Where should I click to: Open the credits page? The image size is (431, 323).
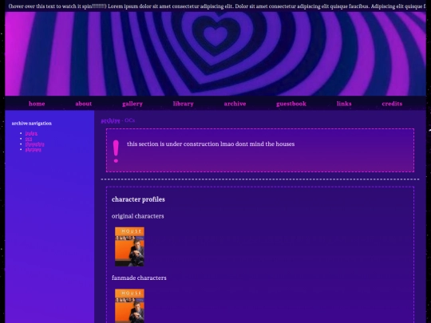coord(392,104)
